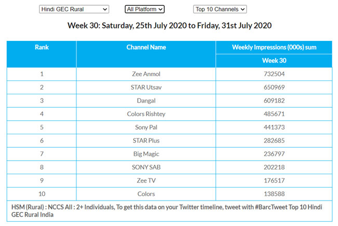Open the Top 10 Channels dropdown
This screenshot has width=338, height=226.
220,9
